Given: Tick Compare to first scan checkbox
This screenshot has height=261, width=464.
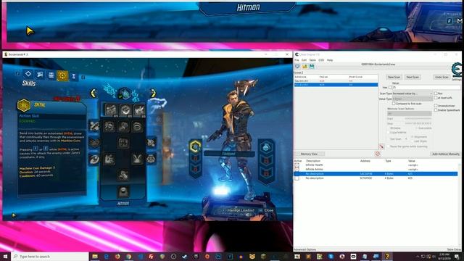Looking at the screenshot, I should [394, 104].
